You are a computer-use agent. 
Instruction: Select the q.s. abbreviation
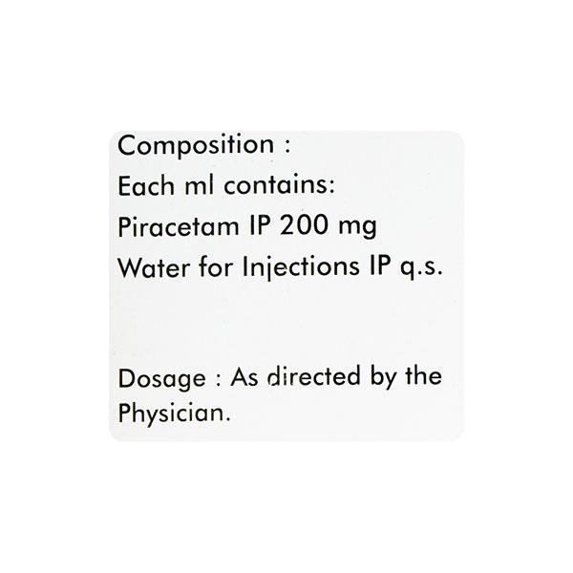[421, 269]
